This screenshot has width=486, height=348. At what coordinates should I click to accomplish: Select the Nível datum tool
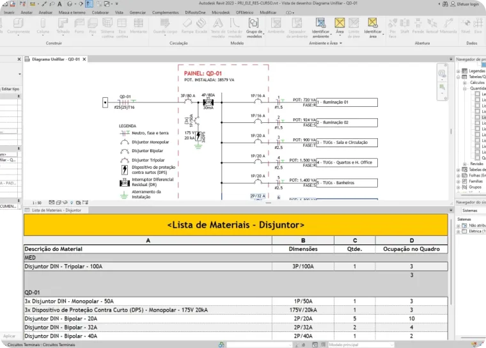[x=466, y=26]
